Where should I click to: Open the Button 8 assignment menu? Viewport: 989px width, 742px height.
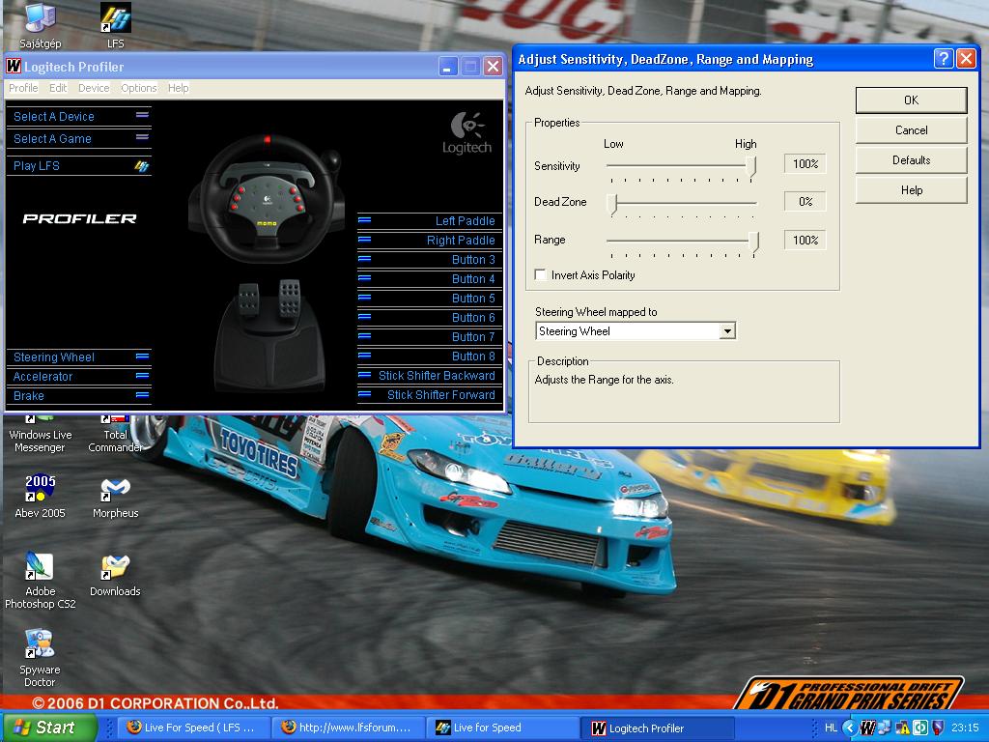coord(430,356)
